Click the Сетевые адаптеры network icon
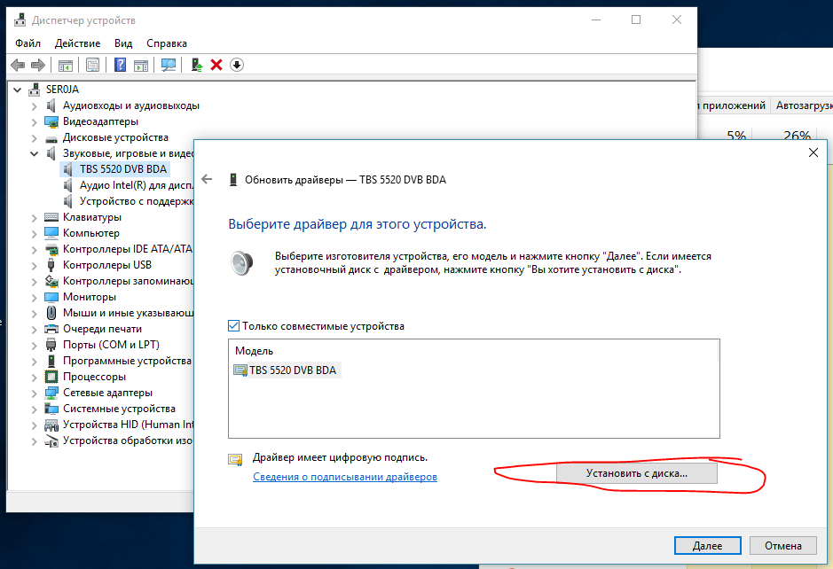This screenshot has width=833, height=569. click(x=51, y=393)
